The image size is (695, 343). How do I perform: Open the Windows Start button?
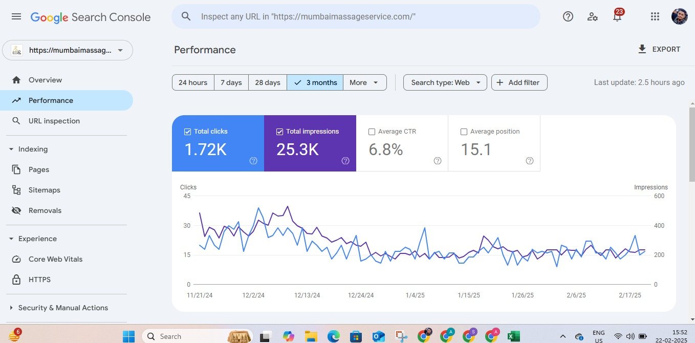tap(128, 336)
